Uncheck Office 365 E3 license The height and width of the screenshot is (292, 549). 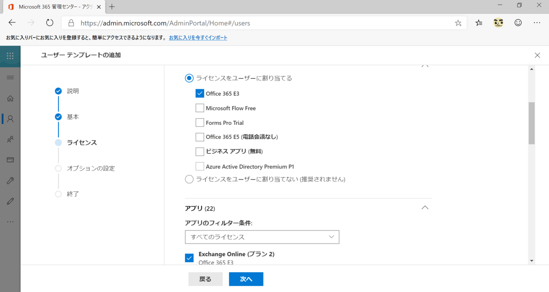click(x=199, y=93)
